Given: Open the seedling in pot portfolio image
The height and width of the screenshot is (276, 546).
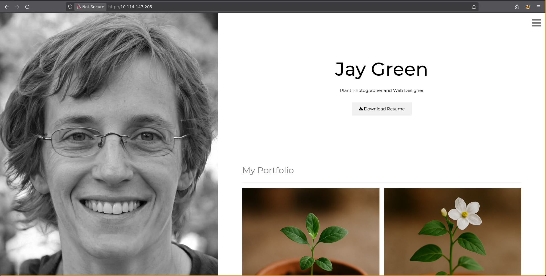Looking at the screenshot, I should (x=311, y=232).
